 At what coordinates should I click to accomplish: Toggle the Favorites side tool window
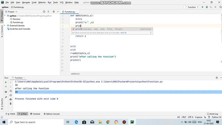[2, 104]
